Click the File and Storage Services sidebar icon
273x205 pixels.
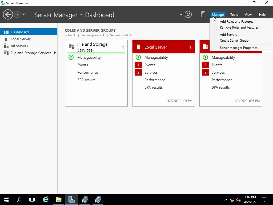[6, 53]
